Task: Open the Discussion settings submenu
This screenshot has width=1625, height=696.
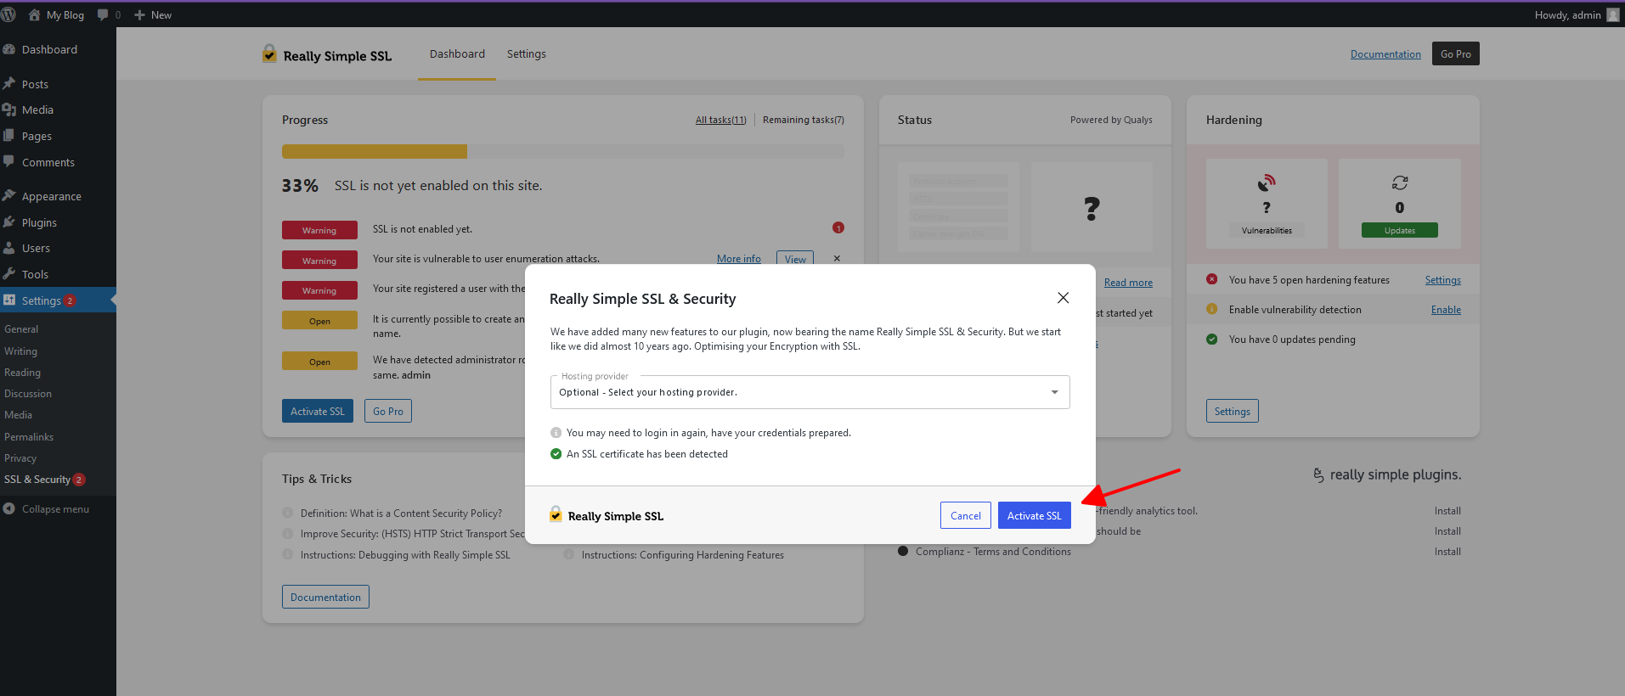Action: [28, 394]
